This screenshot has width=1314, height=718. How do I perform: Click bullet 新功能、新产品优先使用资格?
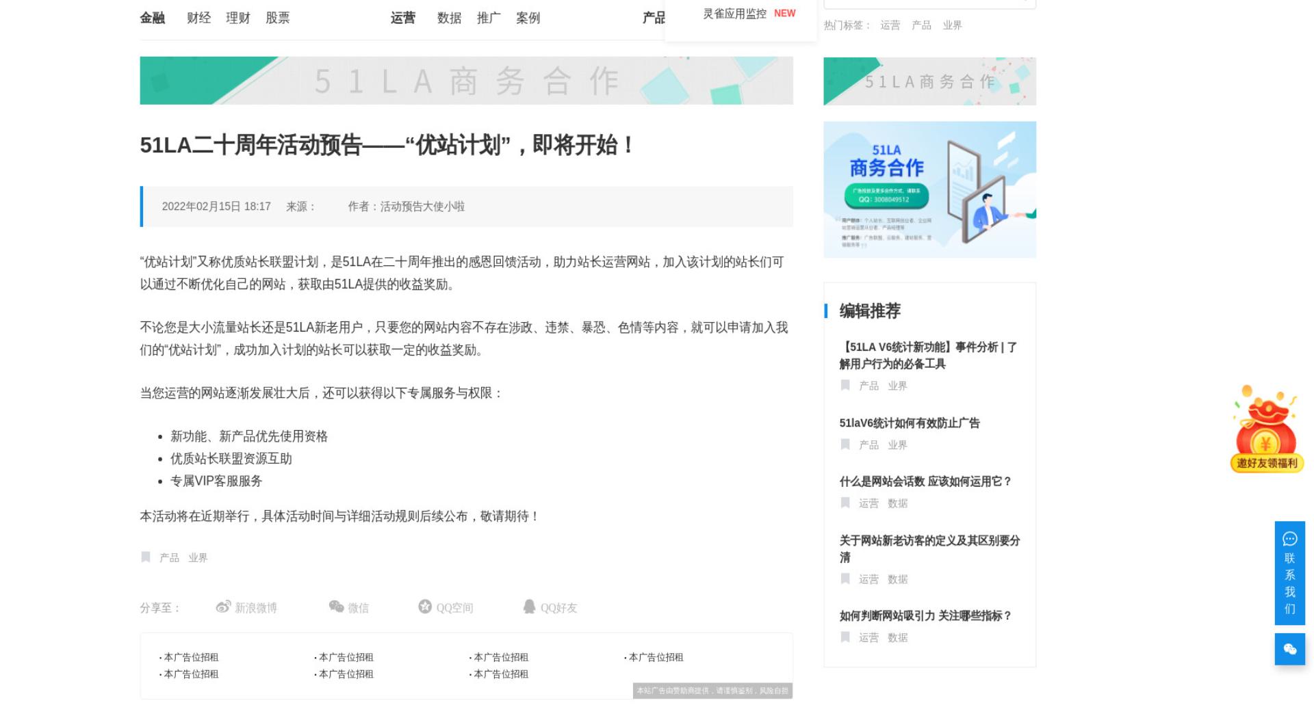point(249,436)
